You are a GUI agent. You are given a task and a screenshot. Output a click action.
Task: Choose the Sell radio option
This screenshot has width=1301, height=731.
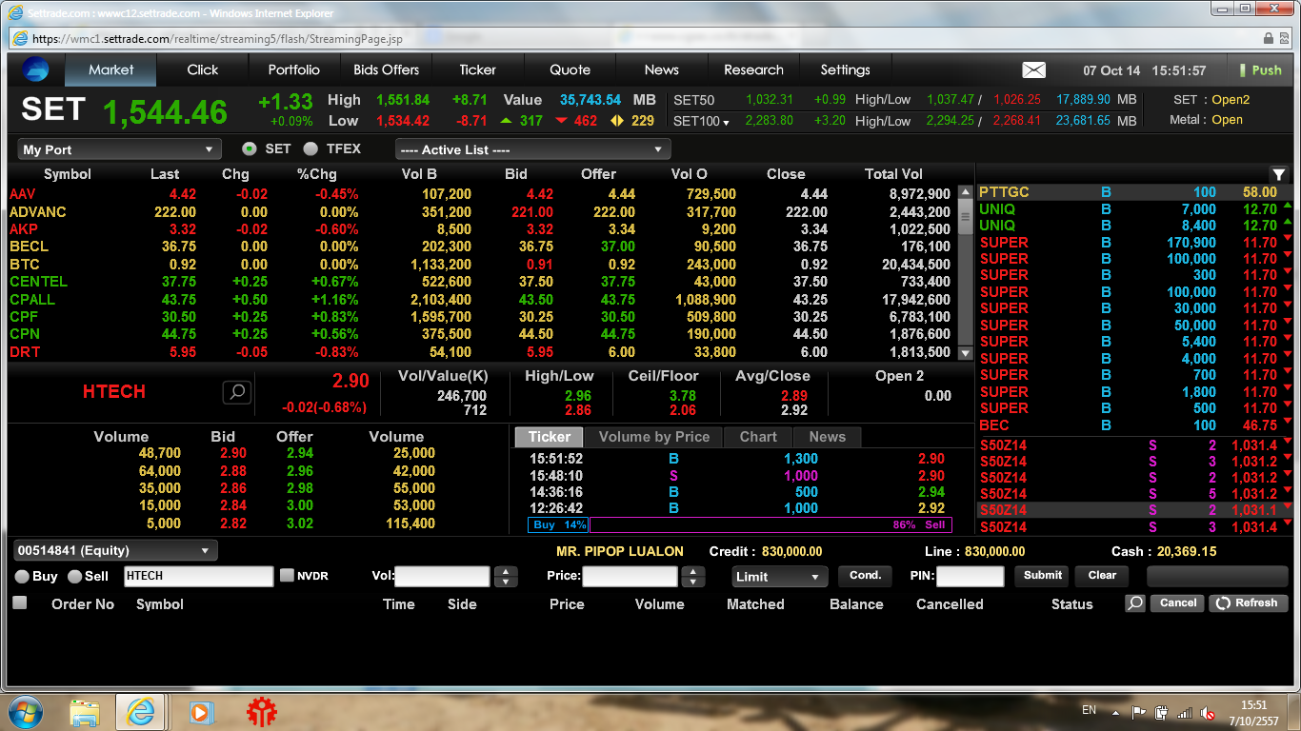click(74, 577)
